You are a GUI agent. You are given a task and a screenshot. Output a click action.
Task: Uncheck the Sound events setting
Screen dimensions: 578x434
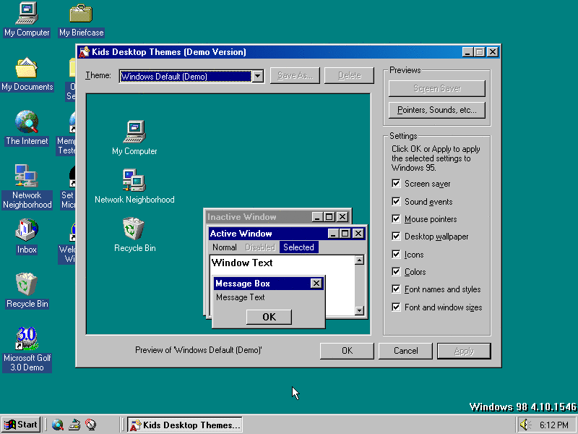pyautogui.click(x=396, y=201)
